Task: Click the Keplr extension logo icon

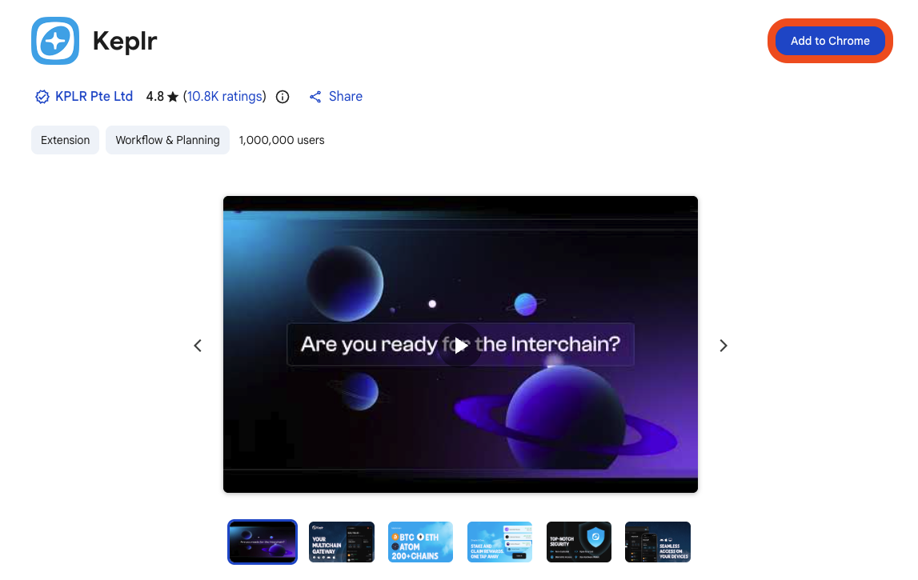Action: pyautogui.click(x=55, y=41)
